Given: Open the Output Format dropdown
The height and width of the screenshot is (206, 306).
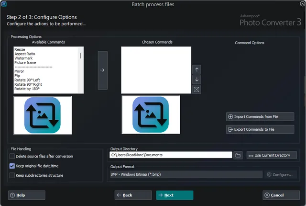Looking at the screenshot, I should 186,175.
